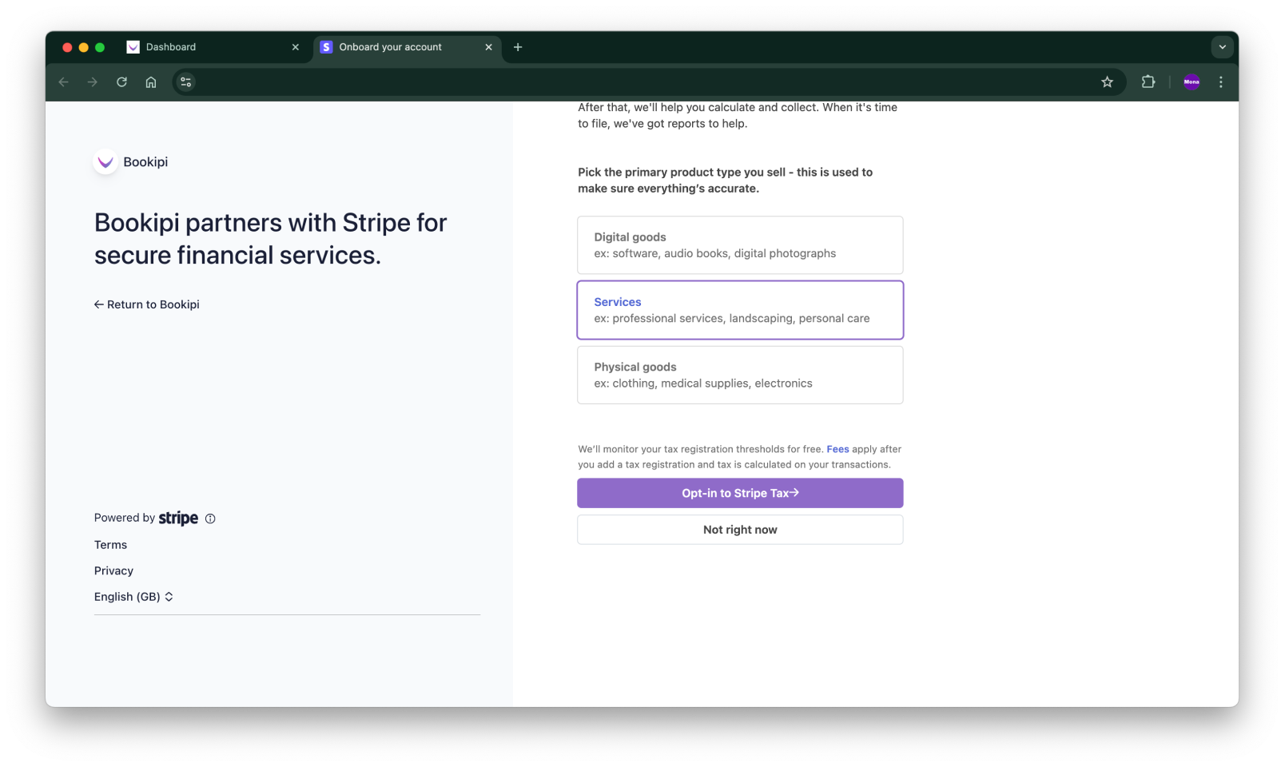The height and width of the screenshot is (767, 1285).
Task: Click the Opt-in to Stripe Tax button
Action: tap(739, 493)
